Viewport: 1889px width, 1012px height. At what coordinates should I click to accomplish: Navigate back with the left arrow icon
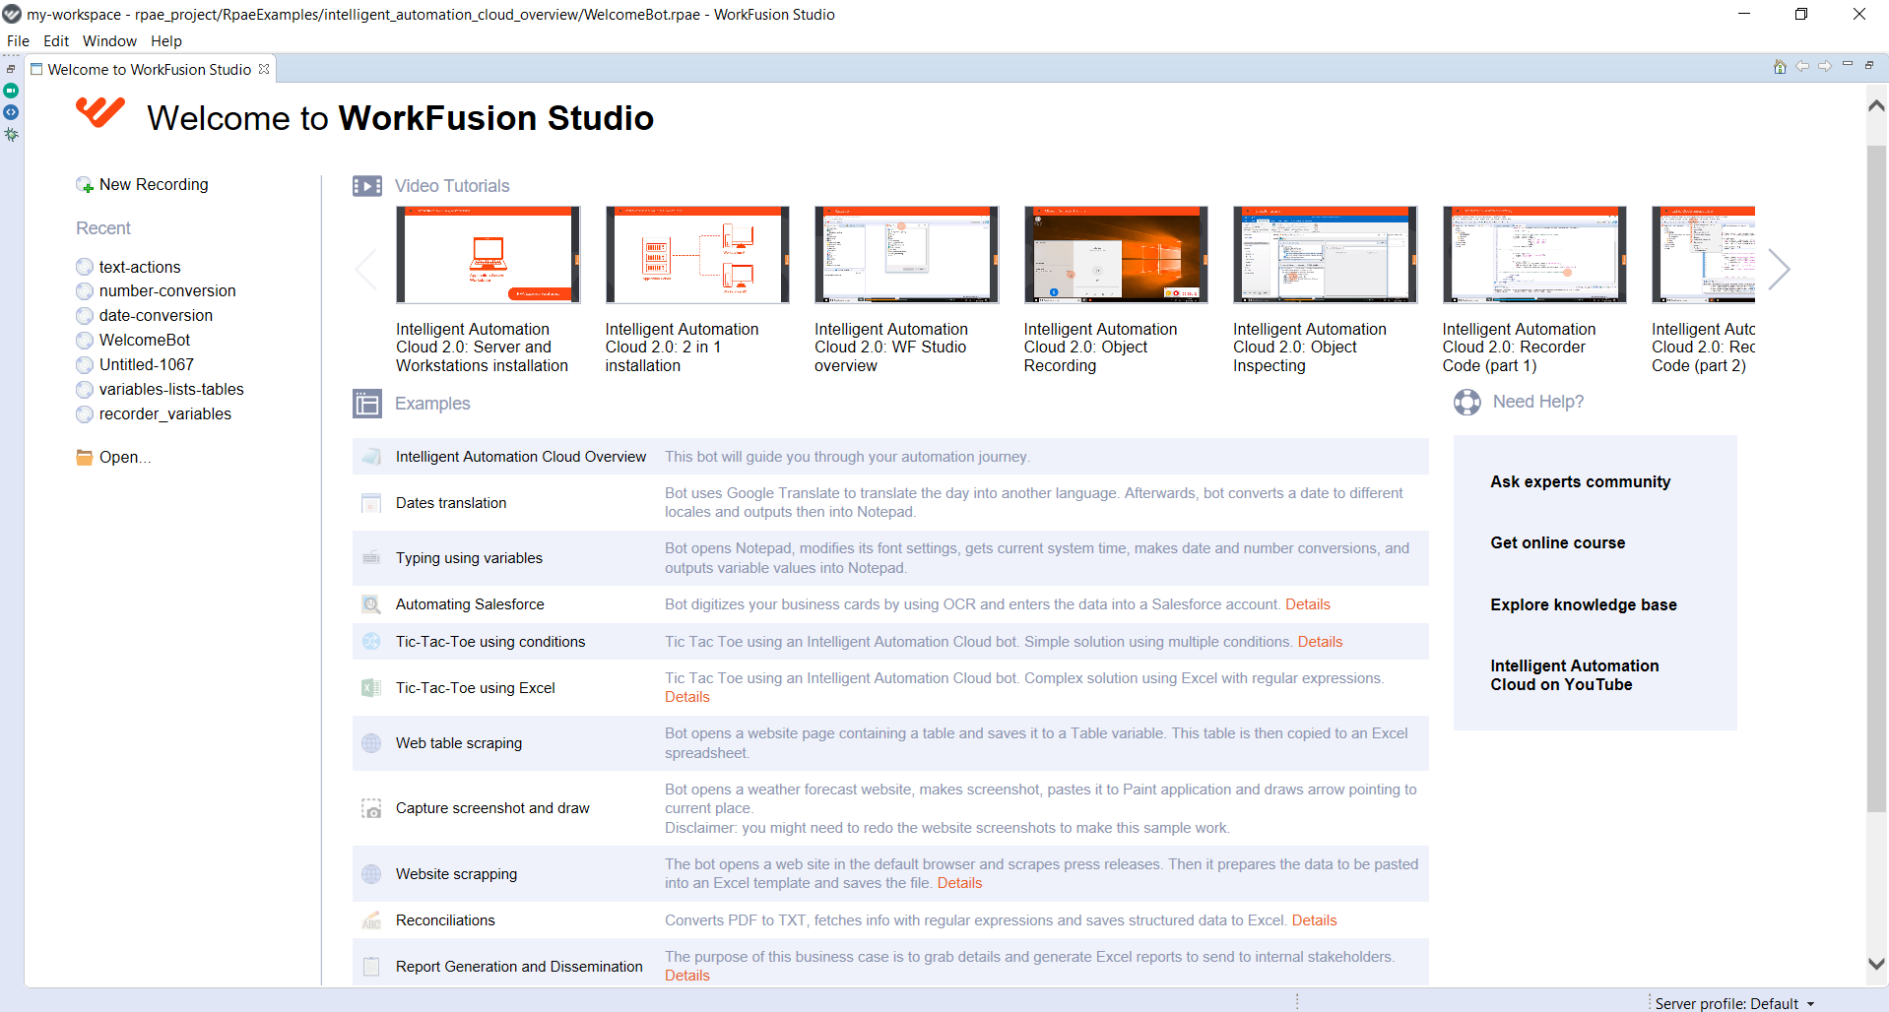click(x=1802, y=67)
